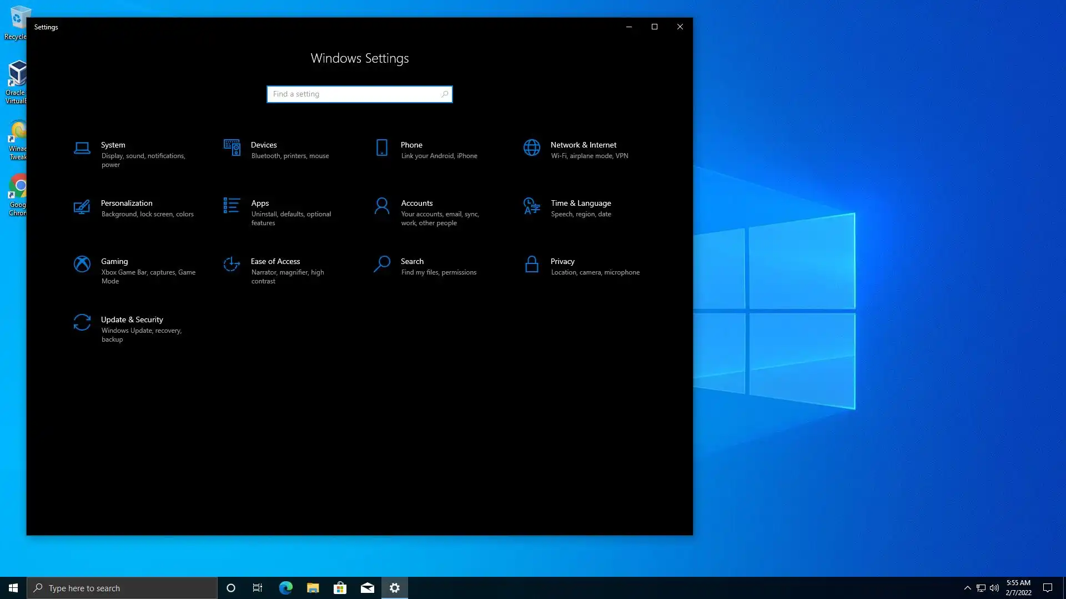Screen dimensions: 1066x599
Task: Expand the hidden system tray icons chevron
Action: [x=967, y=588]
